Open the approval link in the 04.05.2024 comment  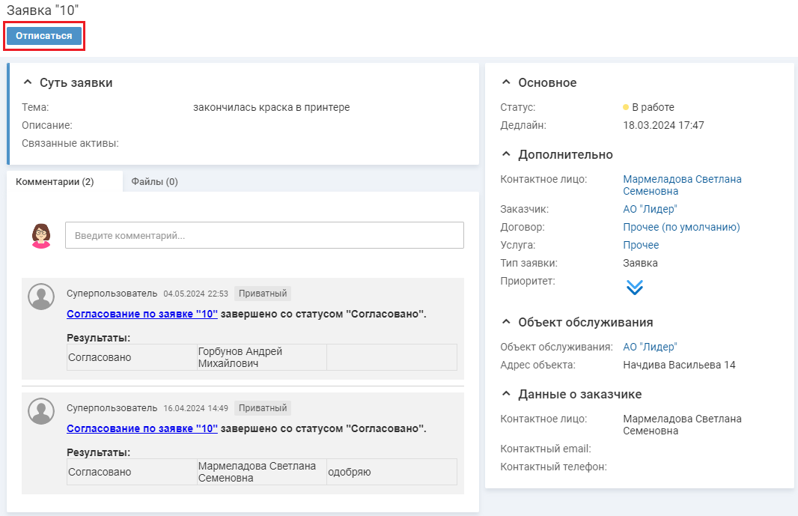(x=142, y=315)
